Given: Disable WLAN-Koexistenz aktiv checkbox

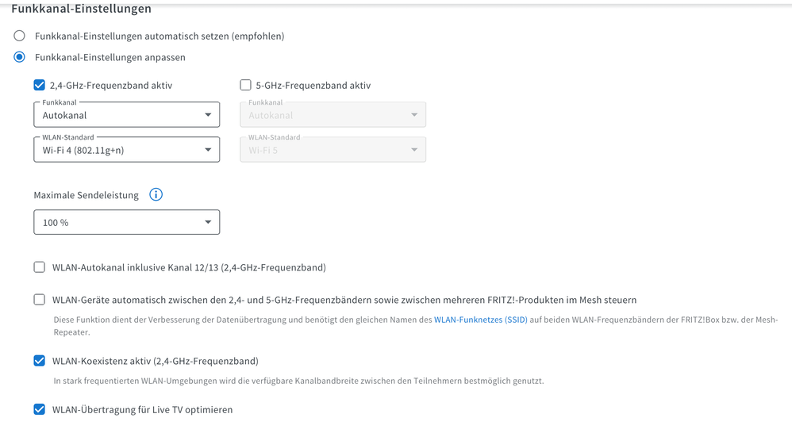Looking at the screenshot, I should click(x=39, y=361).
